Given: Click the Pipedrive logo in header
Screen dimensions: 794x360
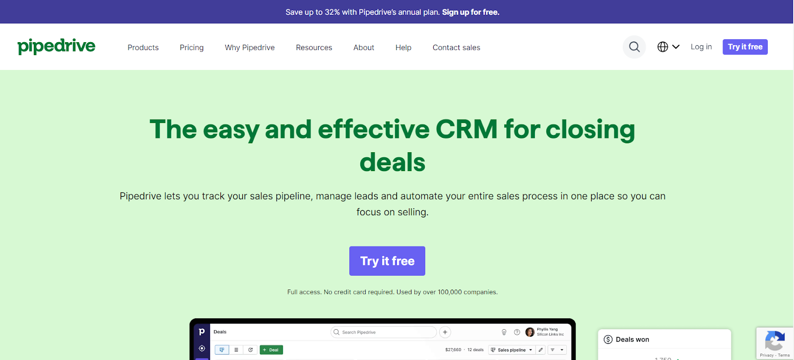Looking at the screenshot, I should [57, 46].
